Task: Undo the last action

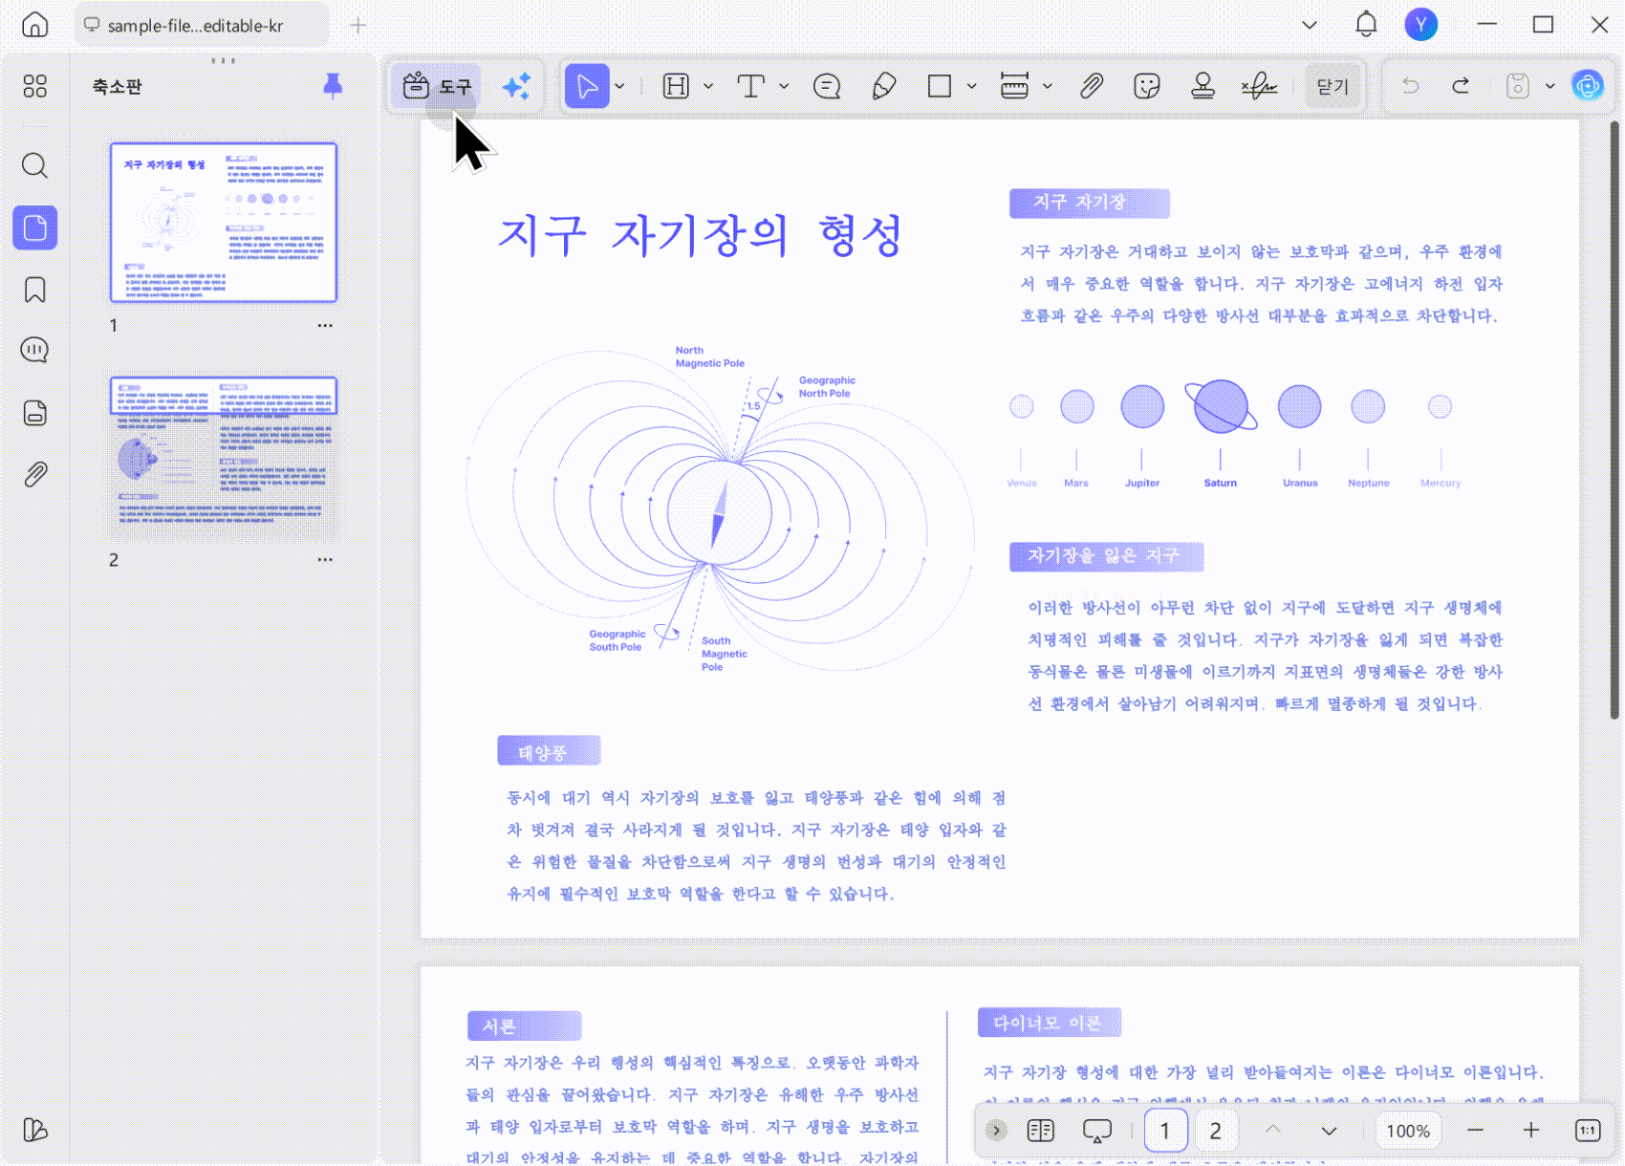Action: 1410,87
